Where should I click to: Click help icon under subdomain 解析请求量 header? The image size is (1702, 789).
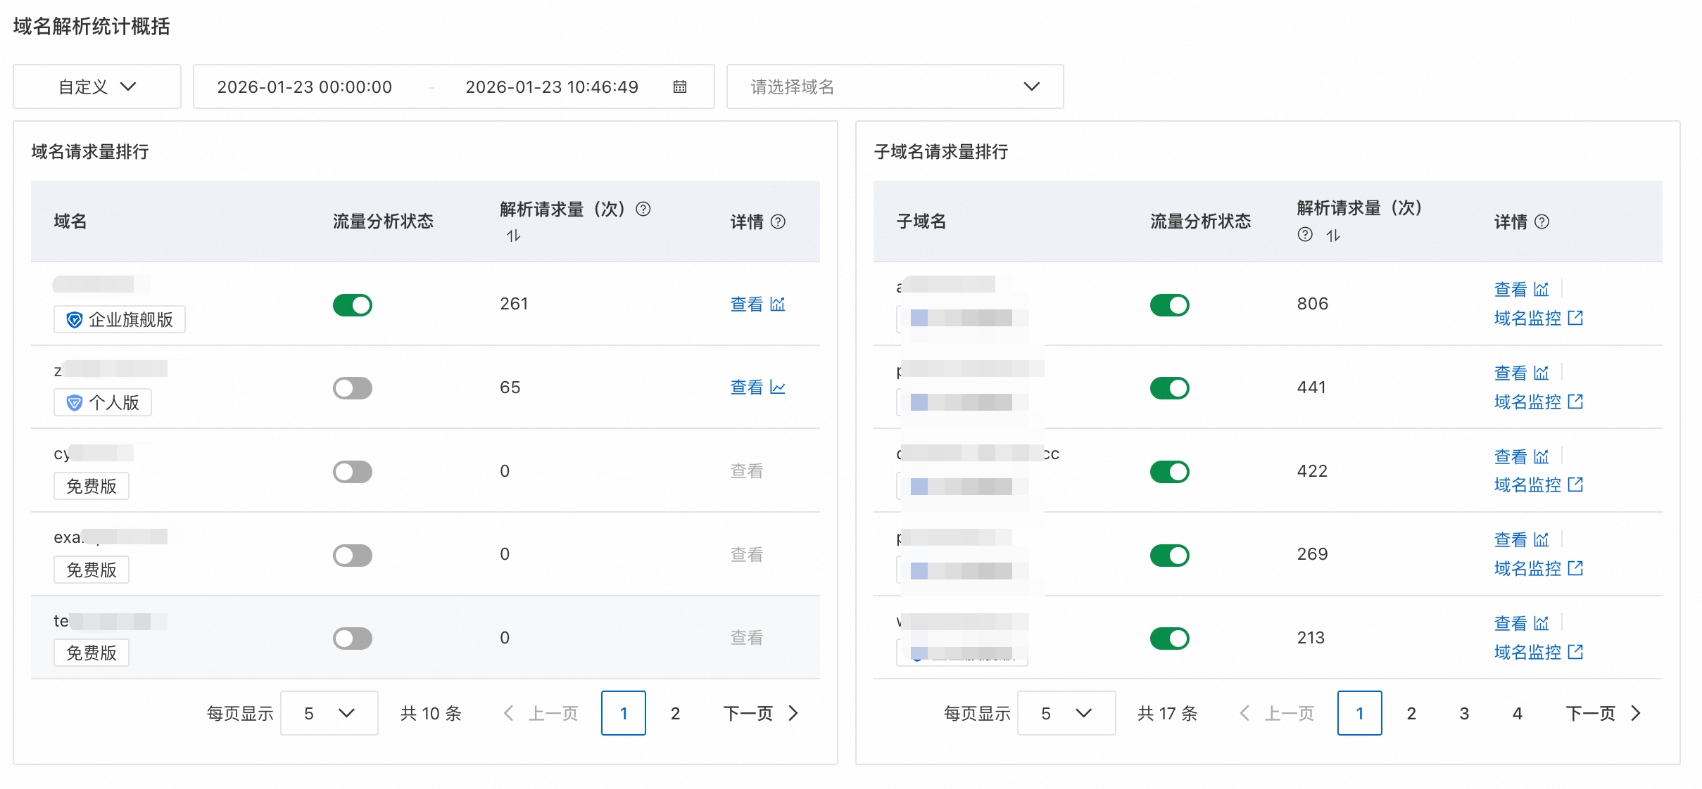pos(1305,234)
